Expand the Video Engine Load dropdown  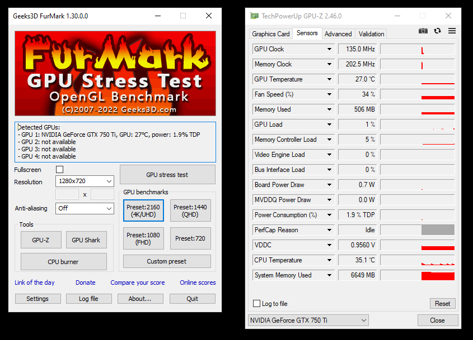[x=329, y=154]
